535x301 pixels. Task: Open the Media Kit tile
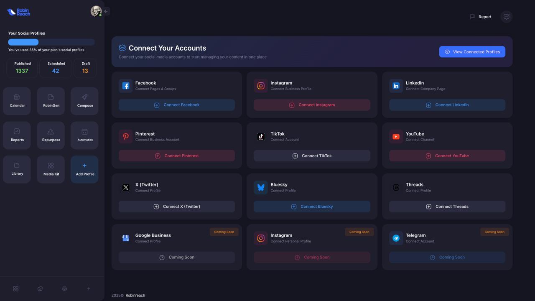pos(51,169)
